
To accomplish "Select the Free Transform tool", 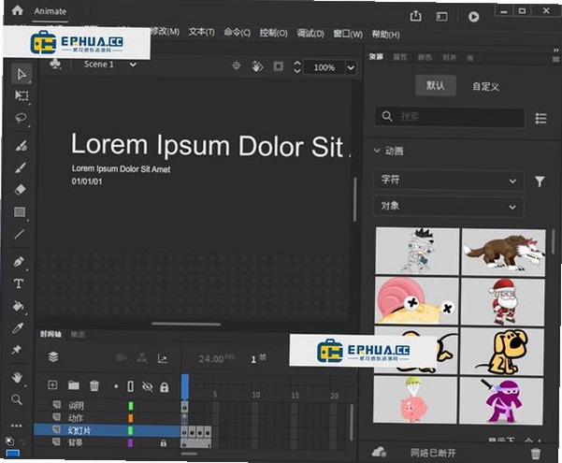I will pyautogui.click(x=22, y=95).
